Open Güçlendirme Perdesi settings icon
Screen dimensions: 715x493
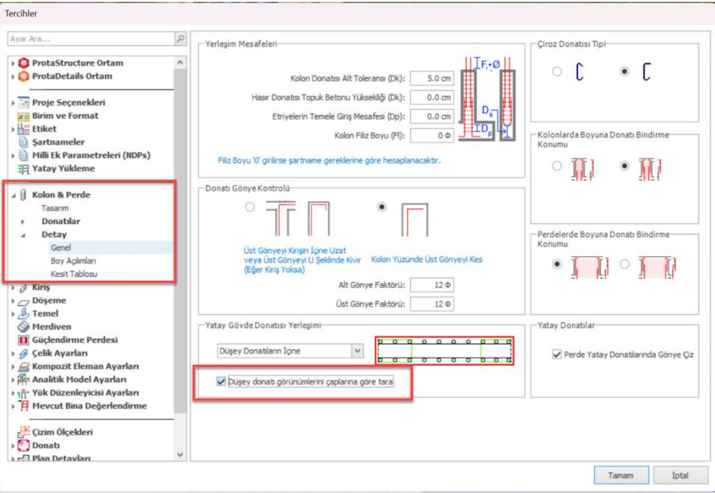click(24, 340)
